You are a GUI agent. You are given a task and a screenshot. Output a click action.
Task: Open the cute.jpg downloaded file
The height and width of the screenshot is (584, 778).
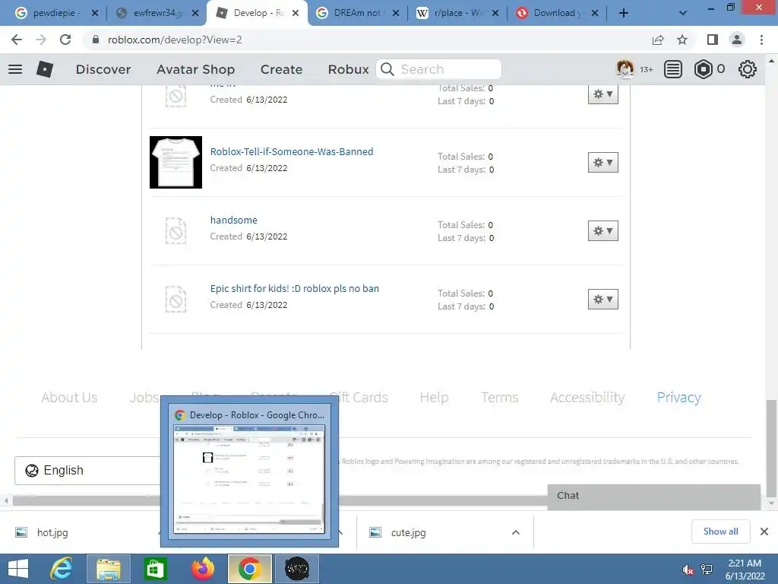(x=408, y=532)
